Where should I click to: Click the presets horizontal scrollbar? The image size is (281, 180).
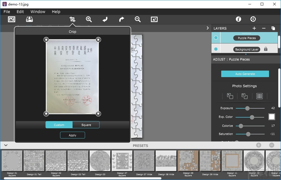[x=83, y=178]
